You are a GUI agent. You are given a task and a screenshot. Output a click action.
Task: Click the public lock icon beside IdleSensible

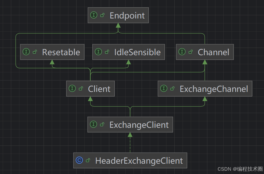pyautogui.click(x=107, y=52)
